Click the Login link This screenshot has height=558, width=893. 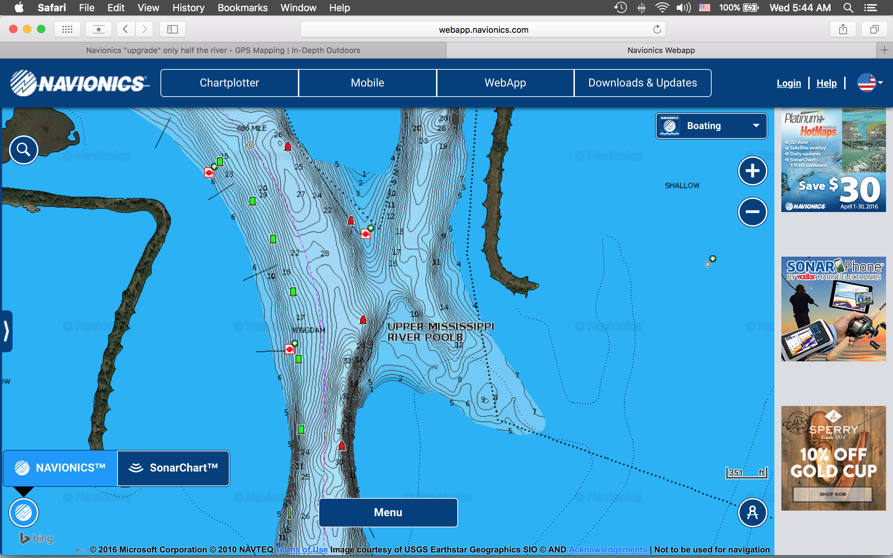pos(789,83)
